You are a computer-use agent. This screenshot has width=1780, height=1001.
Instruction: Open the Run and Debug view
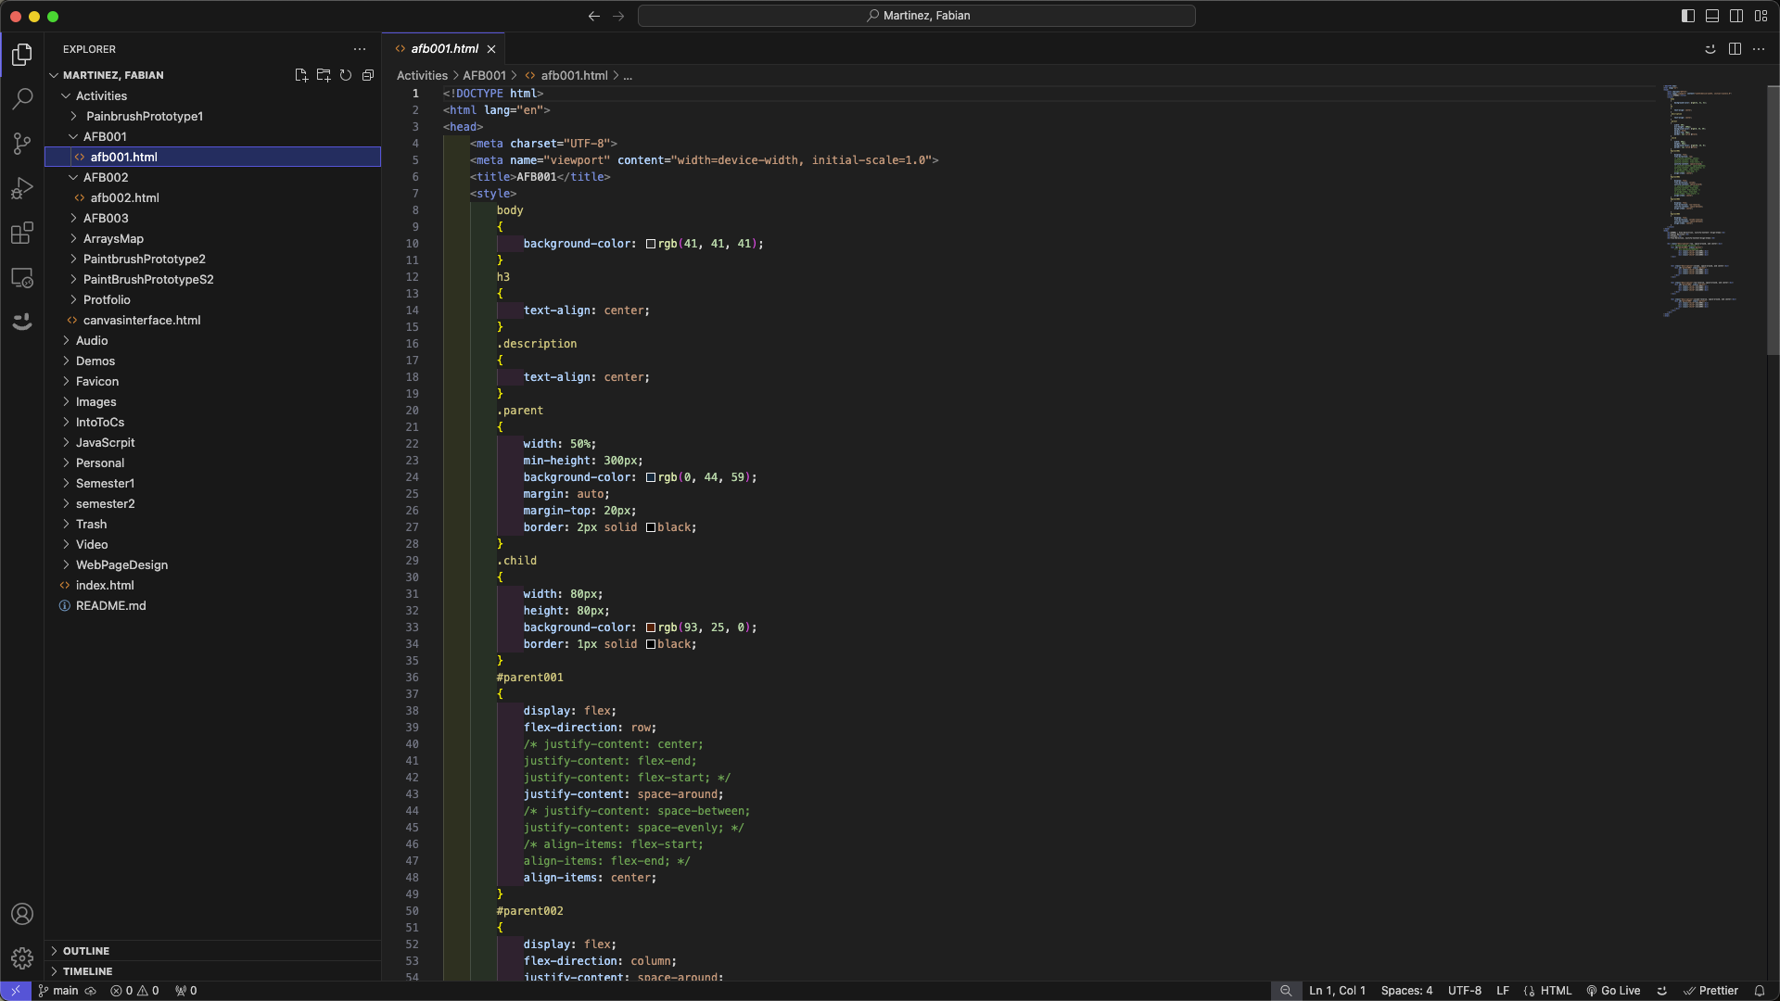tap(22, 188)
